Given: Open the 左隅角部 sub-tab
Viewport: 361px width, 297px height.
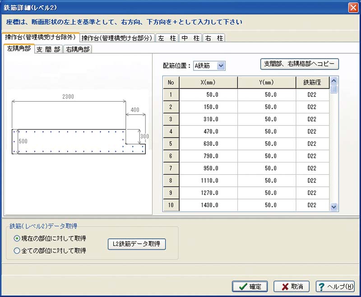Looking at the screenshot, I should tap(19, 49).
